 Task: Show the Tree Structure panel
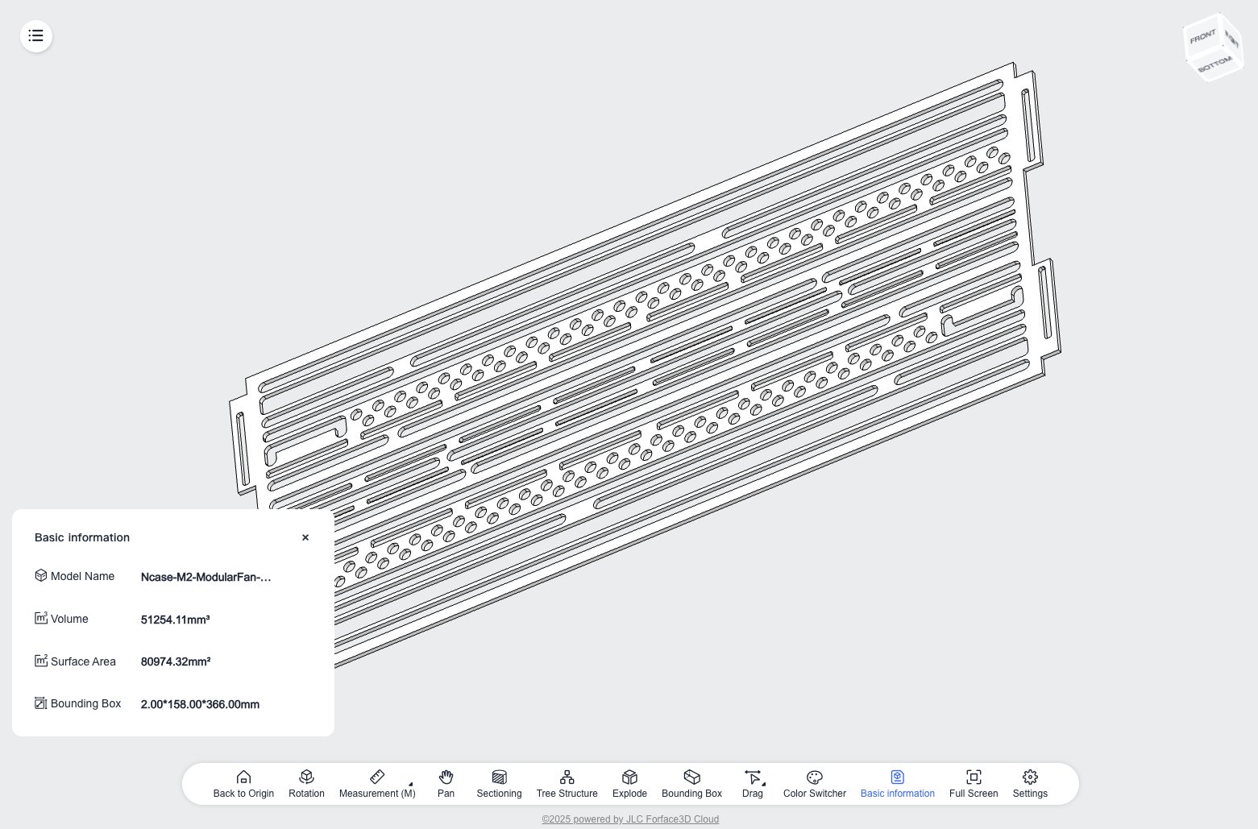click(567, 777)
